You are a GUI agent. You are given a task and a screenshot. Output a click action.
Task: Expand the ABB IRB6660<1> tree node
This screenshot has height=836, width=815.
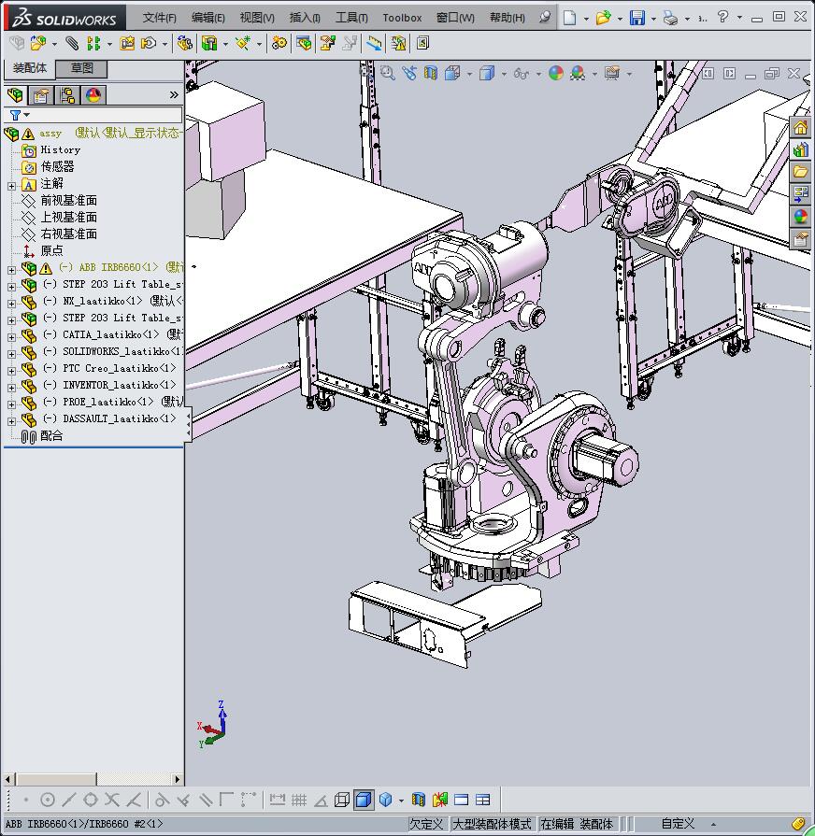(x=11, y=268)
